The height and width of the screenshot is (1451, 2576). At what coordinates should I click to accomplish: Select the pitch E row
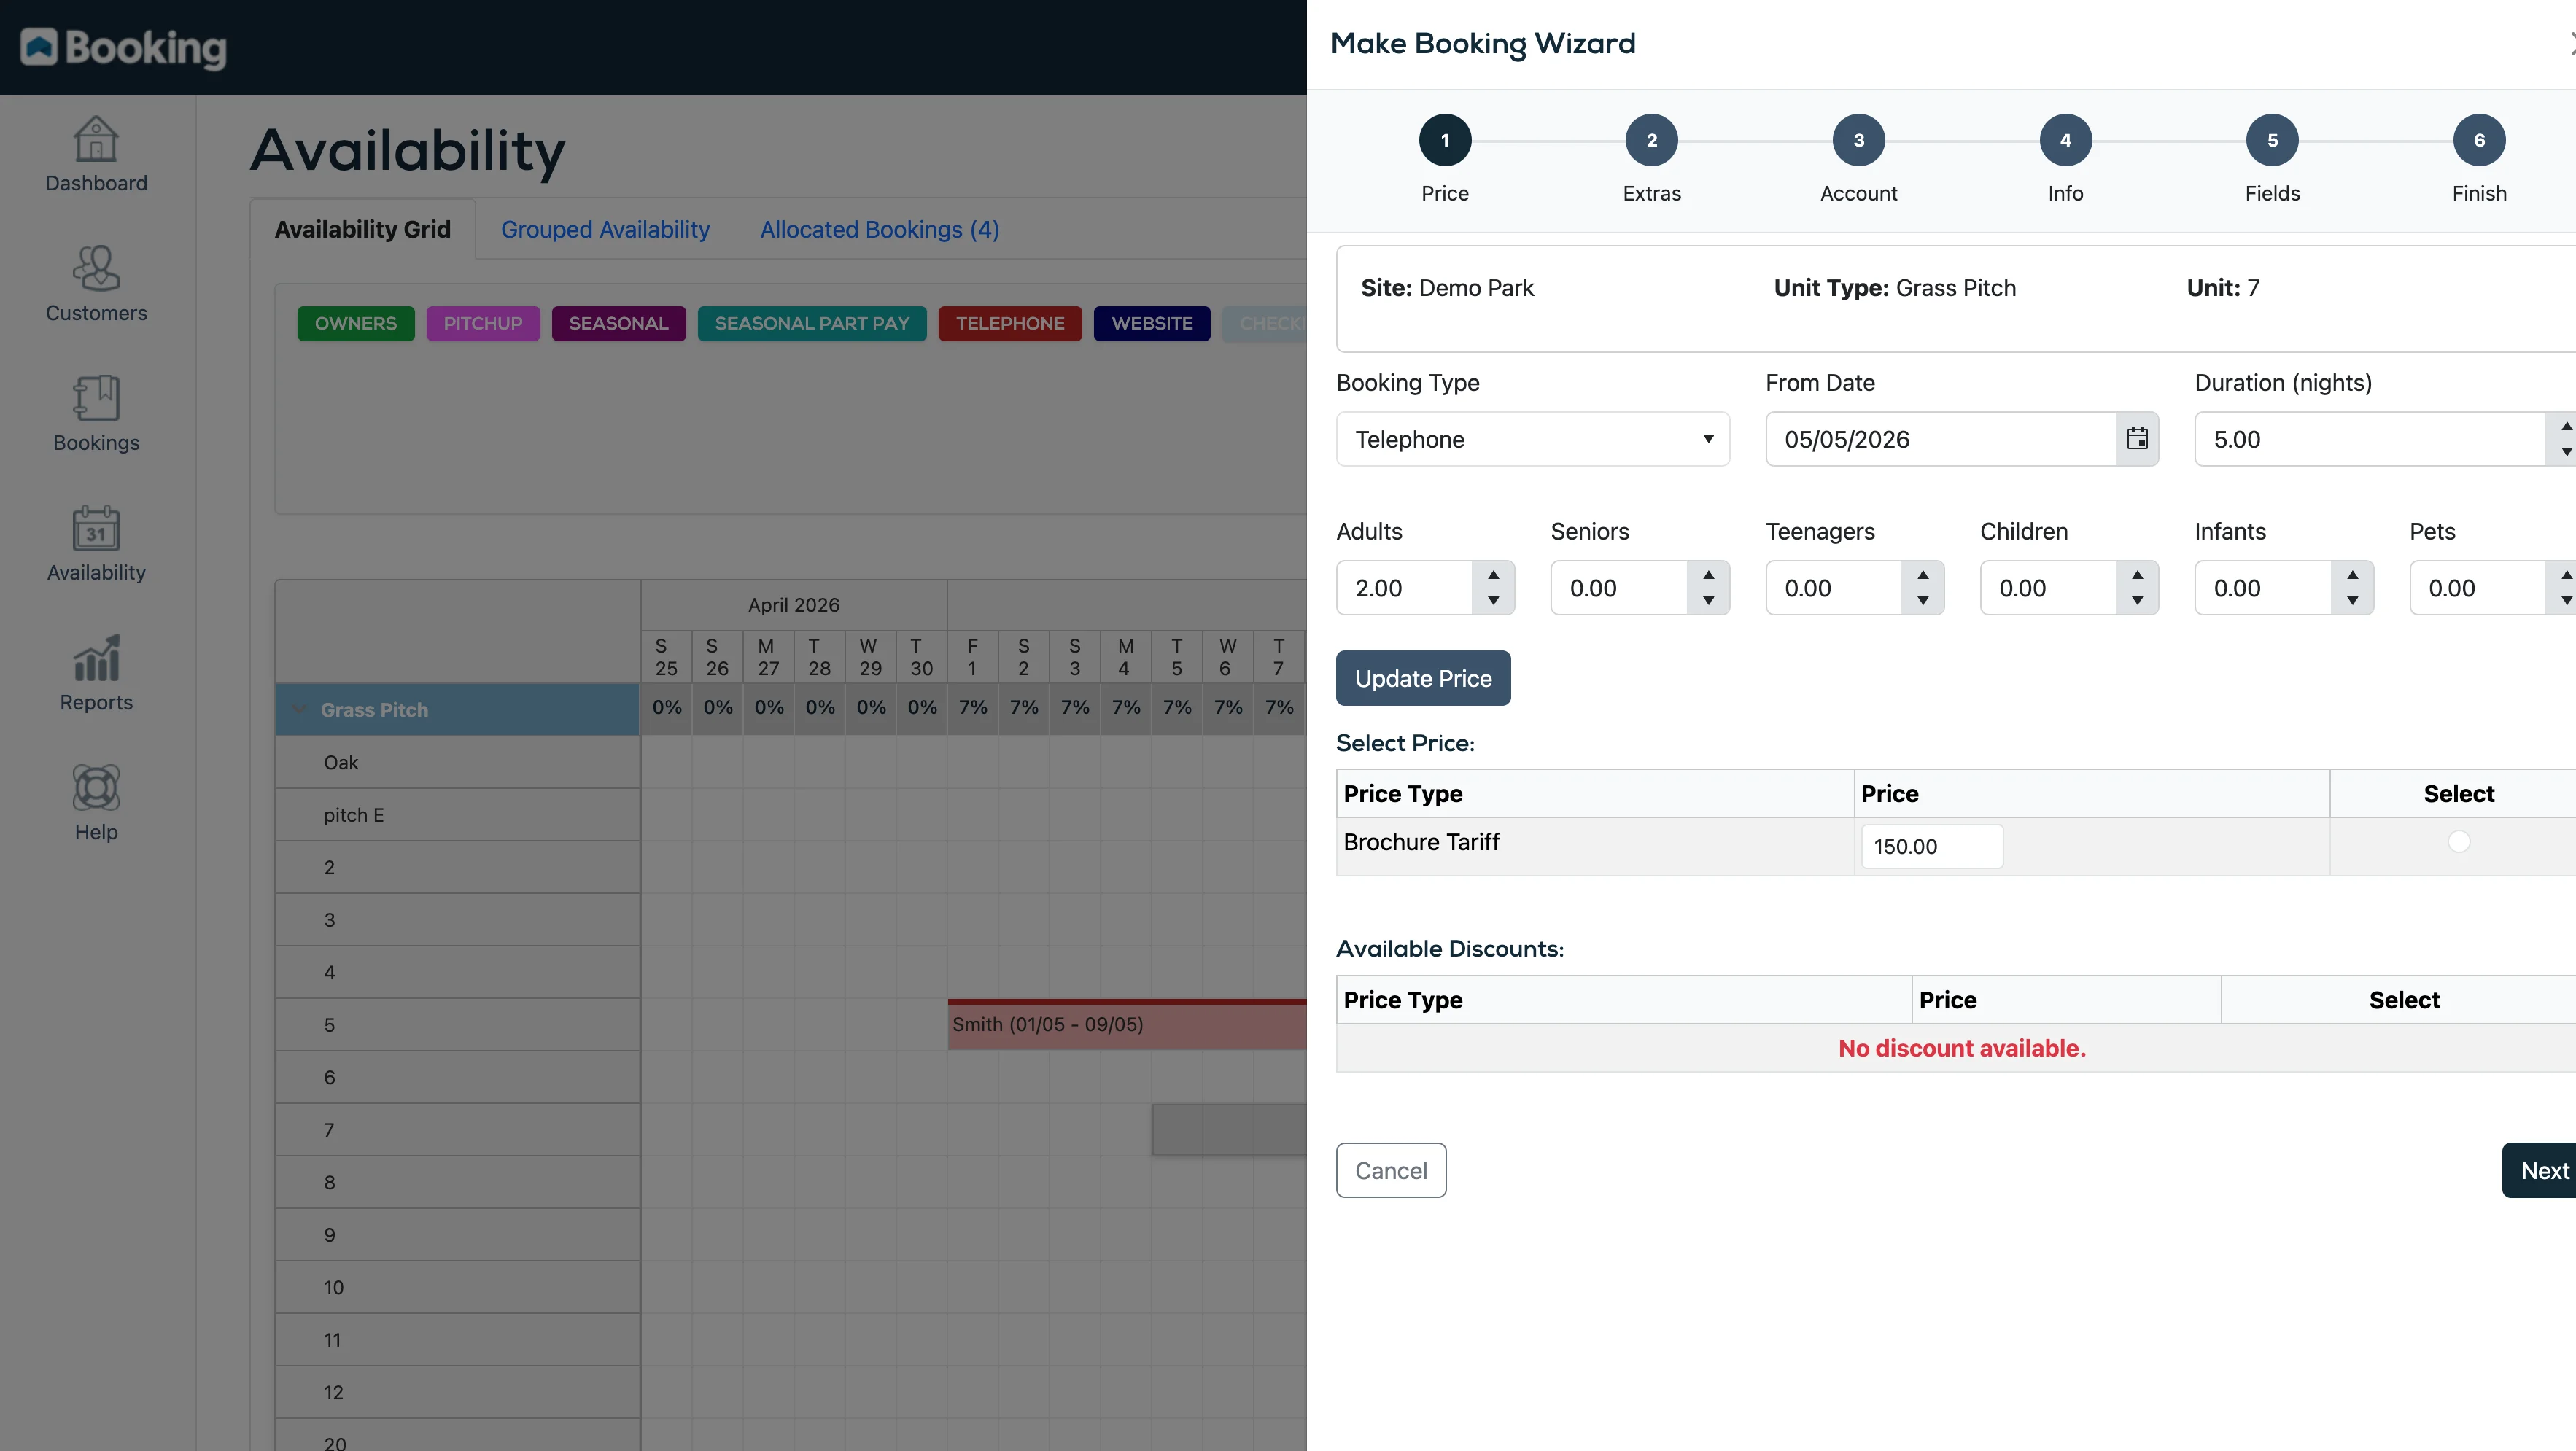click(x=458, y=815)
